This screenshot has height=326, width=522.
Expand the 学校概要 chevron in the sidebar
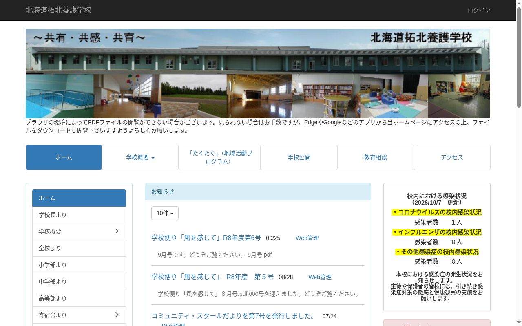coord(117,231)
